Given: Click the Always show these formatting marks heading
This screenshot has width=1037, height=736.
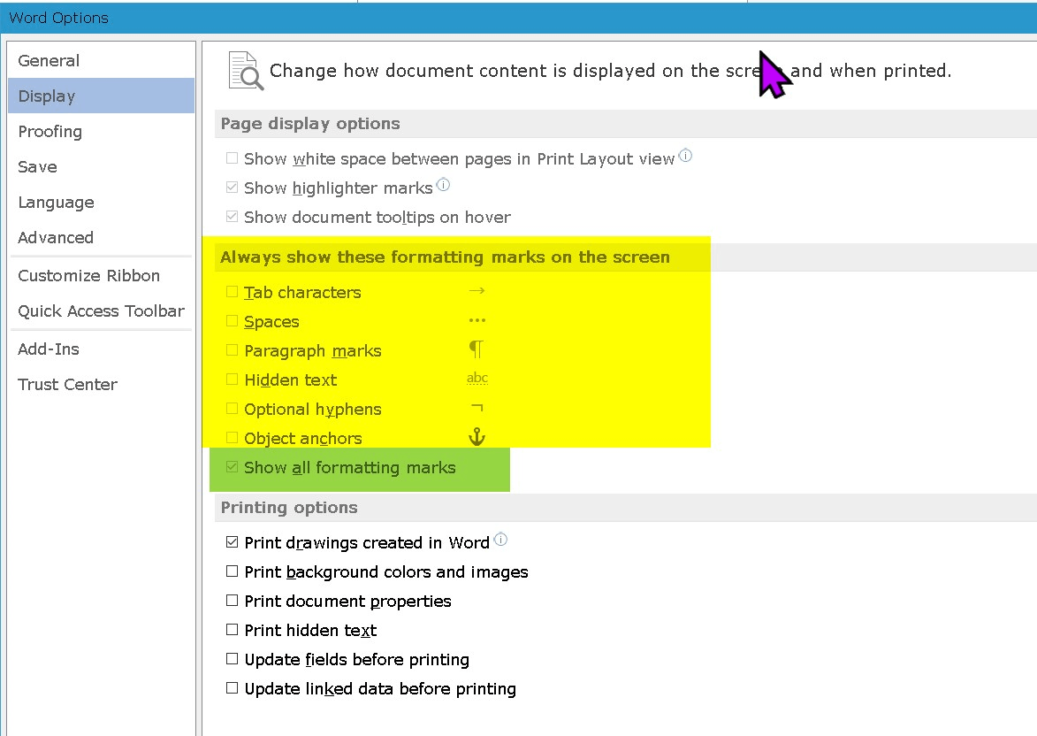Looking at the screenshot, I should pos(445,257).
